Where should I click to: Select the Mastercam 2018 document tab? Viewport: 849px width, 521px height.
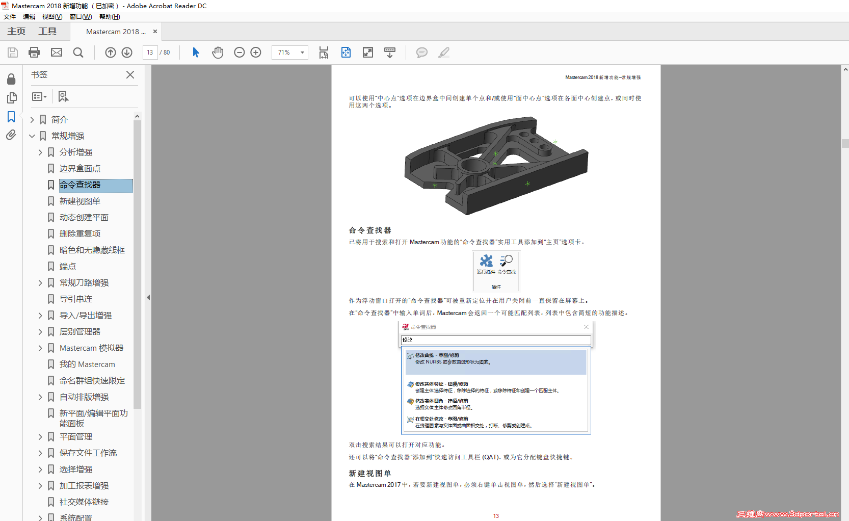pyautogui.click(x=116, y=32)
